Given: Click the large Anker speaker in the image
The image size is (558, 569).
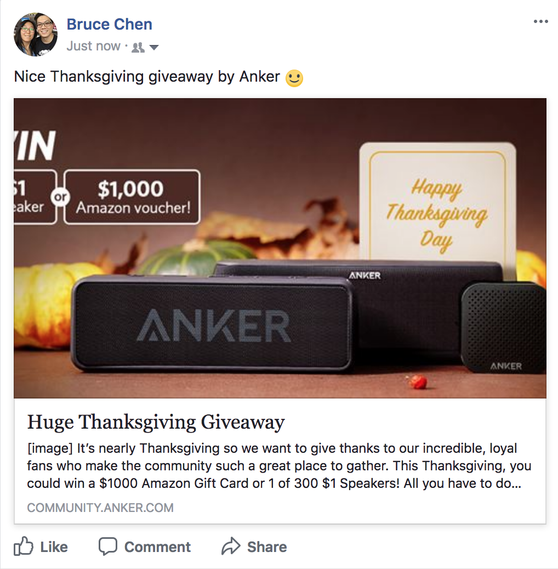Looking at the screenshot, I should tap(212, 324).
